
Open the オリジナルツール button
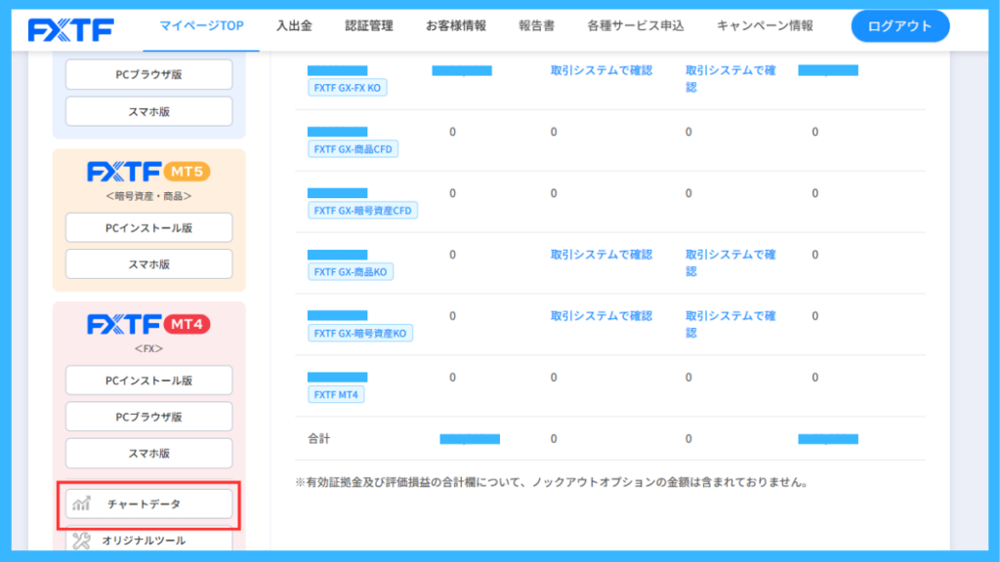[149, 539]
